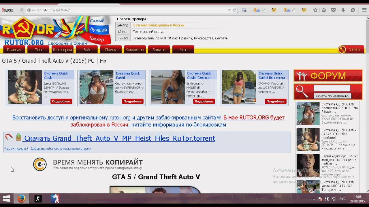The width and height of the screenshot is (369, 207).
Task: Open the downloads arrow toolbar icon
Action: 343,10
